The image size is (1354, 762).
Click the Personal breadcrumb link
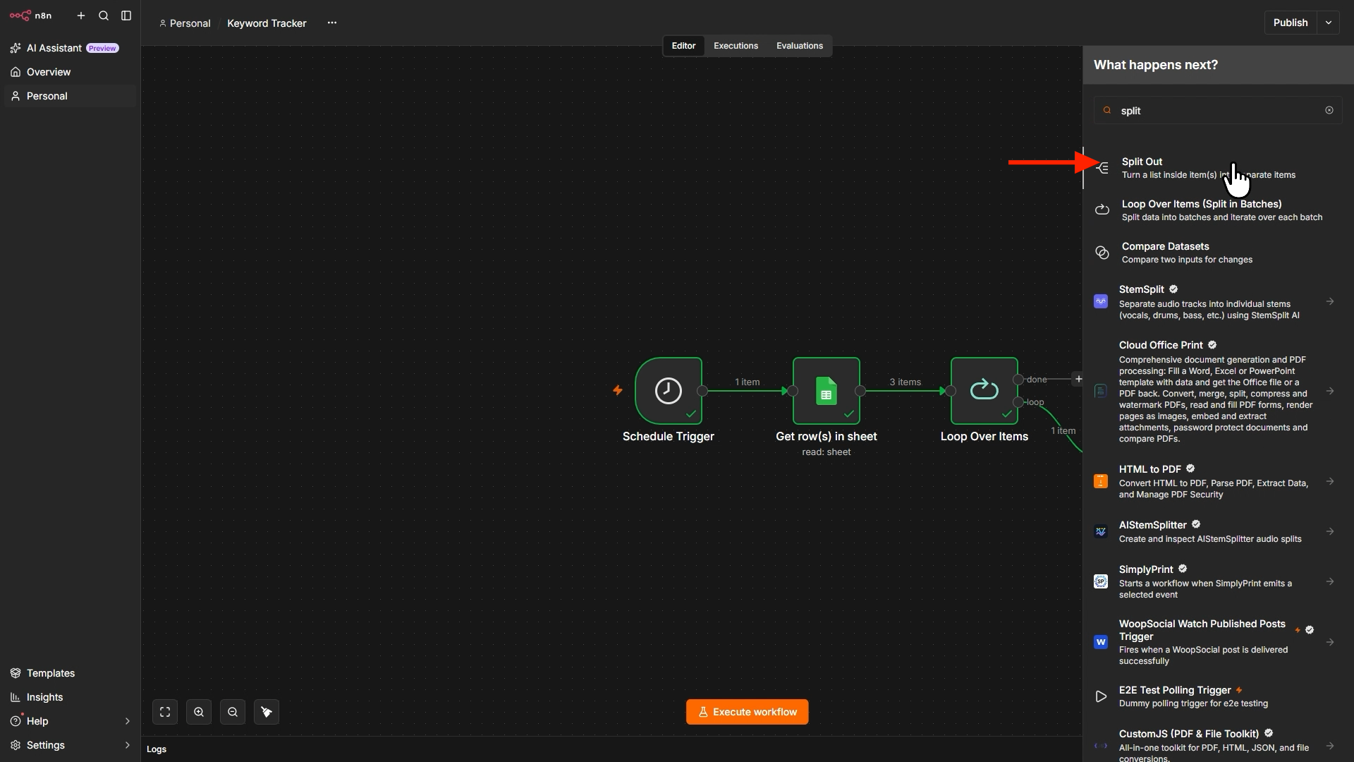pos(185,23)
